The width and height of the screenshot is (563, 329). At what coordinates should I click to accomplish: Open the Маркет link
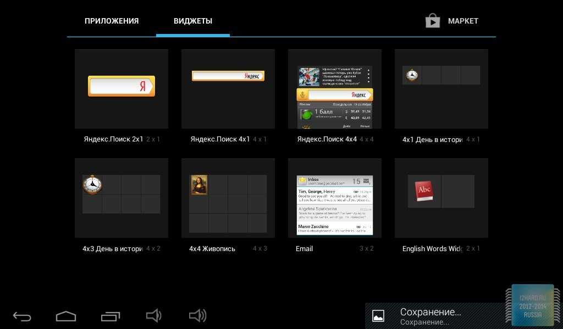click(463, 21)
